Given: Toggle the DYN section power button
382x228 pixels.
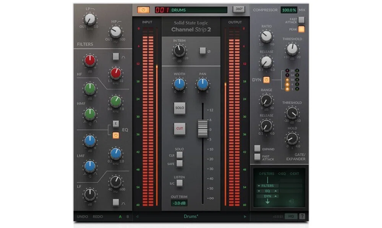Looking at the screenshot, I should click(266, 80).
